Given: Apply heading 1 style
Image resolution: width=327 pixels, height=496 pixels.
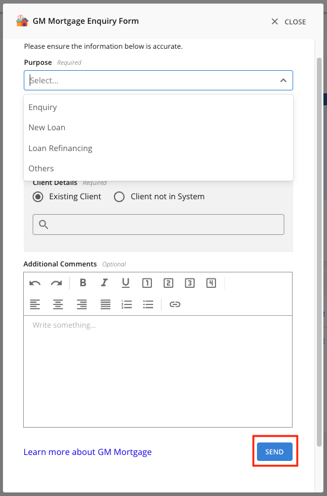Looking at the screenshot, I should (147, 283).
